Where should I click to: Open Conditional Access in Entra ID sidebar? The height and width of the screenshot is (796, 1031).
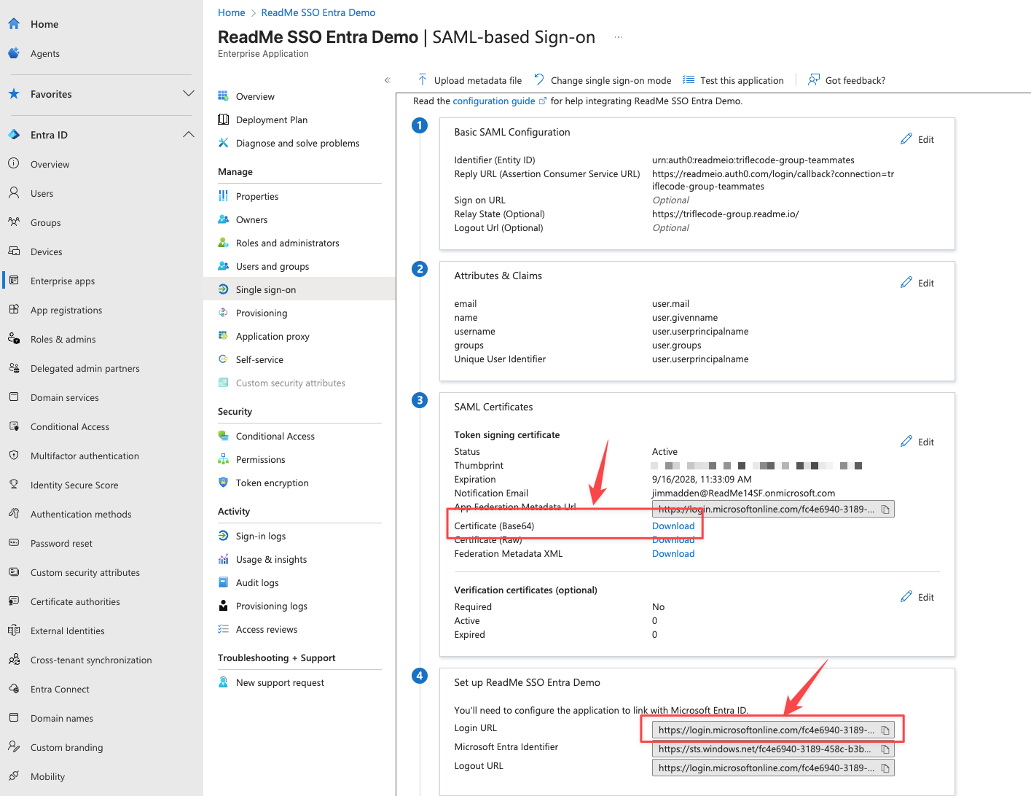pyautogui.click(x=70, y=426)
